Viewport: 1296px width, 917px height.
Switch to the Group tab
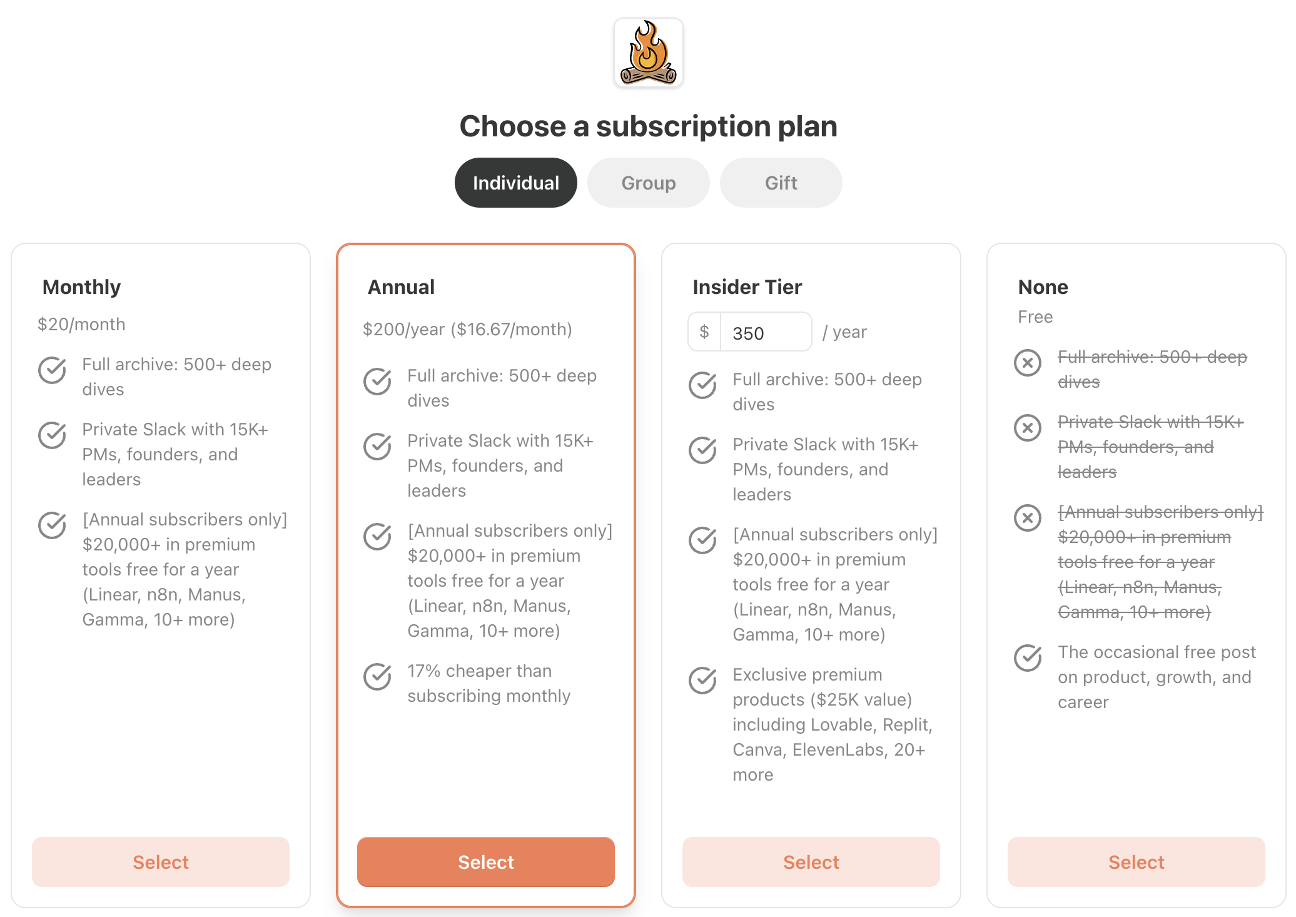click(648, 183)
